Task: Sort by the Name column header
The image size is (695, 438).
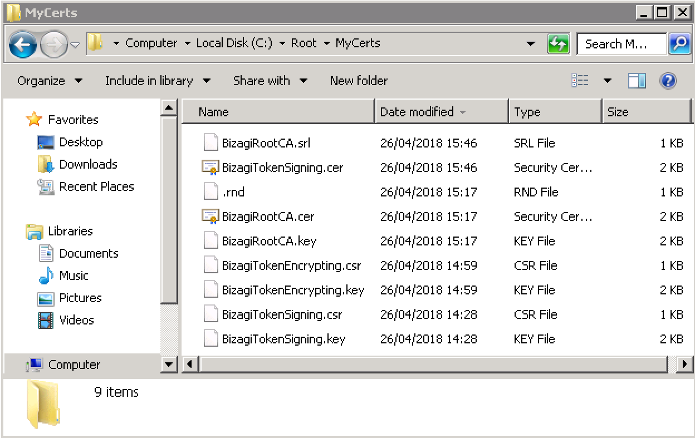Action: [278, 112]
